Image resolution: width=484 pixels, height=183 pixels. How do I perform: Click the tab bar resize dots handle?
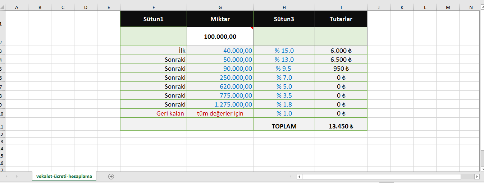point(291,177)
